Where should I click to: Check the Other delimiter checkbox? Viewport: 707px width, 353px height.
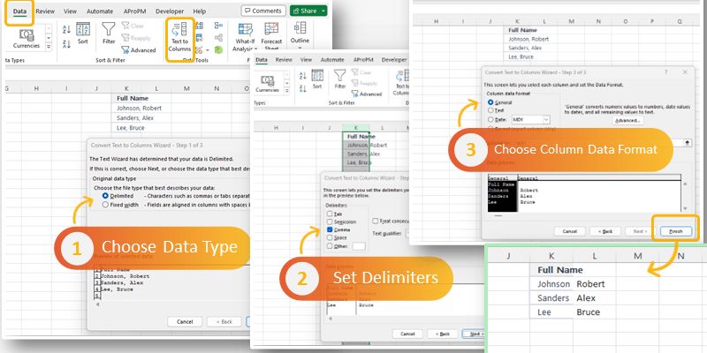coord(330,246)
